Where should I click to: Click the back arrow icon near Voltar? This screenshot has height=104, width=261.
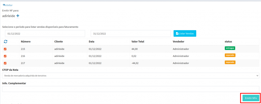tap(4, 5)
